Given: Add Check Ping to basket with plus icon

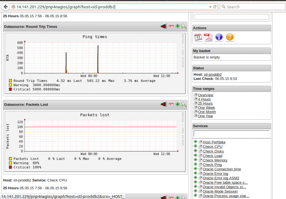Looking at the screenshot, I should [195, 164].
